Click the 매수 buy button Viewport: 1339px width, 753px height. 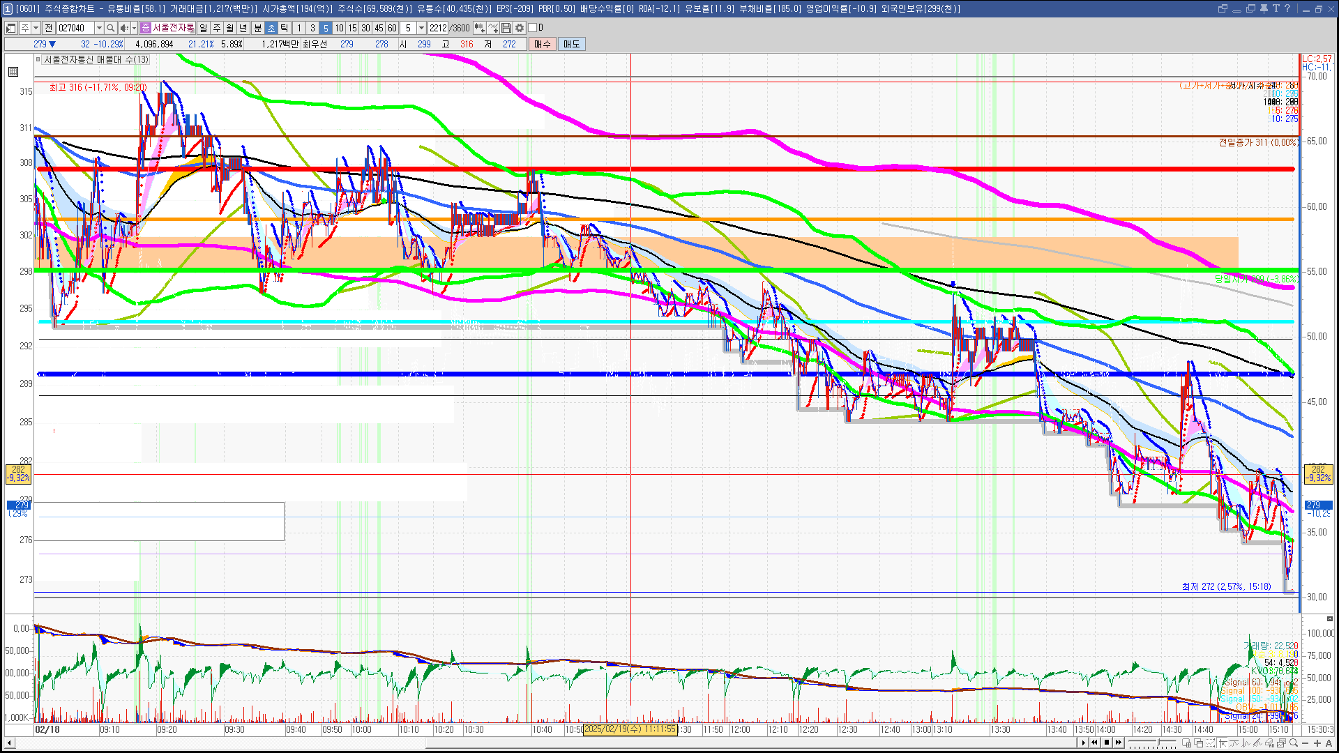click(x=543, y=44)
